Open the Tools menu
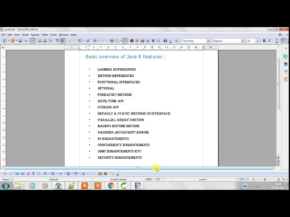 pos(53,35)
